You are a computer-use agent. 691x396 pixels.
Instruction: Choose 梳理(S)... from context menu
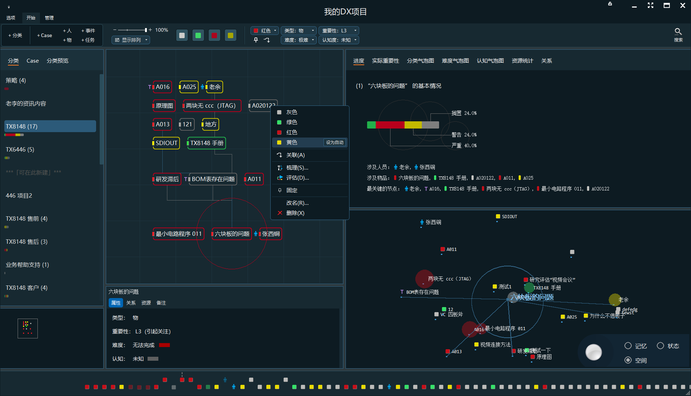[310, 168]
